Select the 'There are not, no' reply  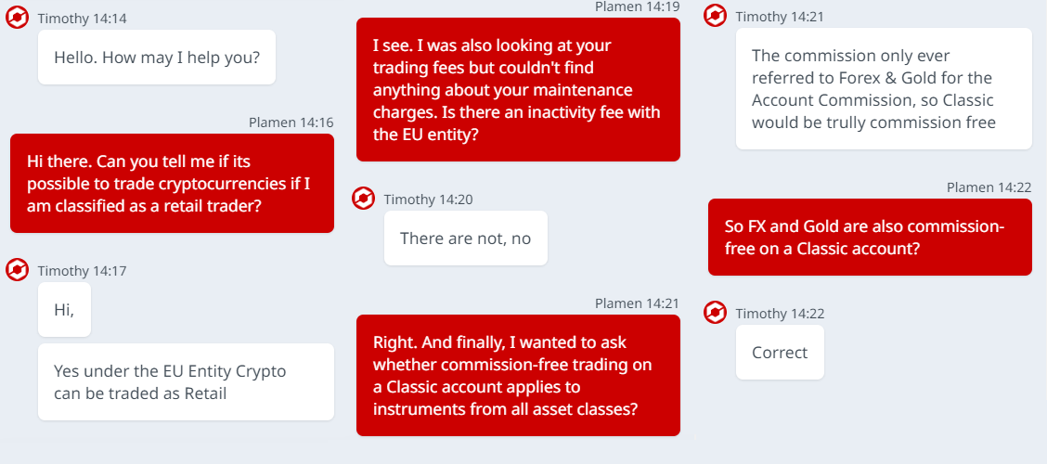[465, 238]
